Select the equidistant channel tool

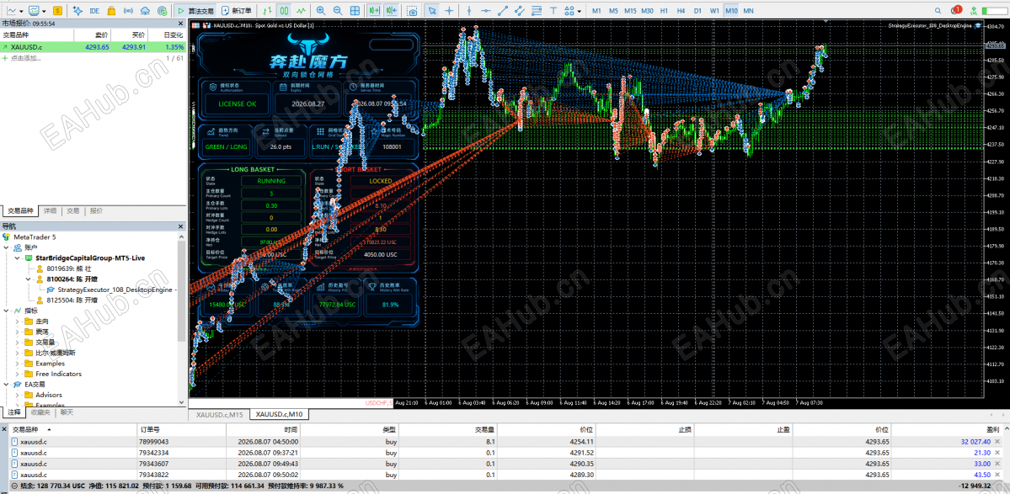click(x=519, y=11)
